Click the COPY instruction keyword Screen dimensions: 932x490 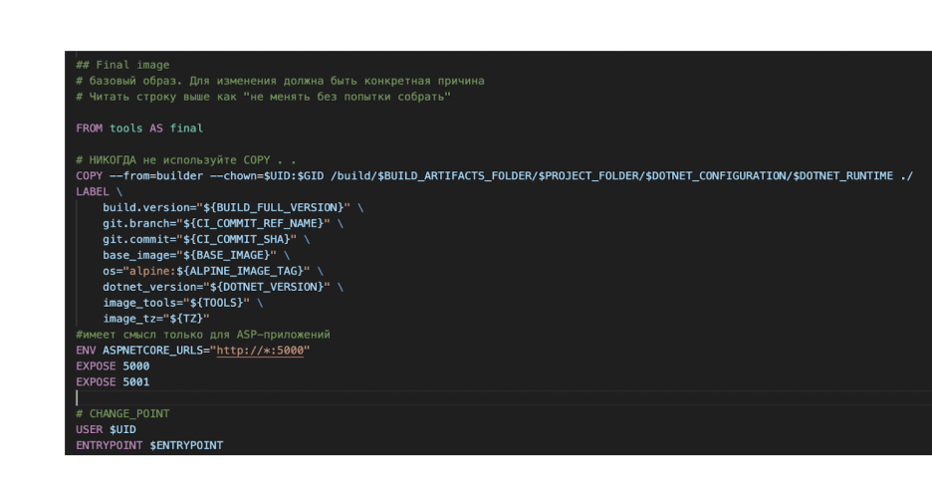click(89, 175)
